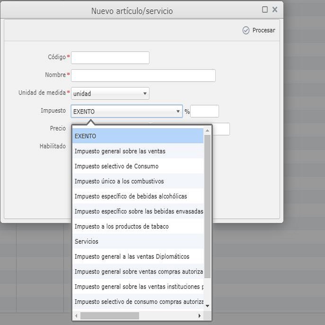Click the horizontal scrollbar left arrow

click(77, 316)
